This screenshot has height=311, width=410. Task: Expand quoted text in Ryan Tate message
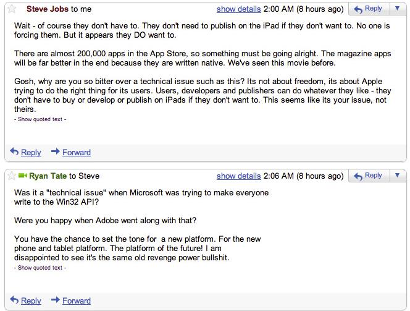tap(40, 268)
